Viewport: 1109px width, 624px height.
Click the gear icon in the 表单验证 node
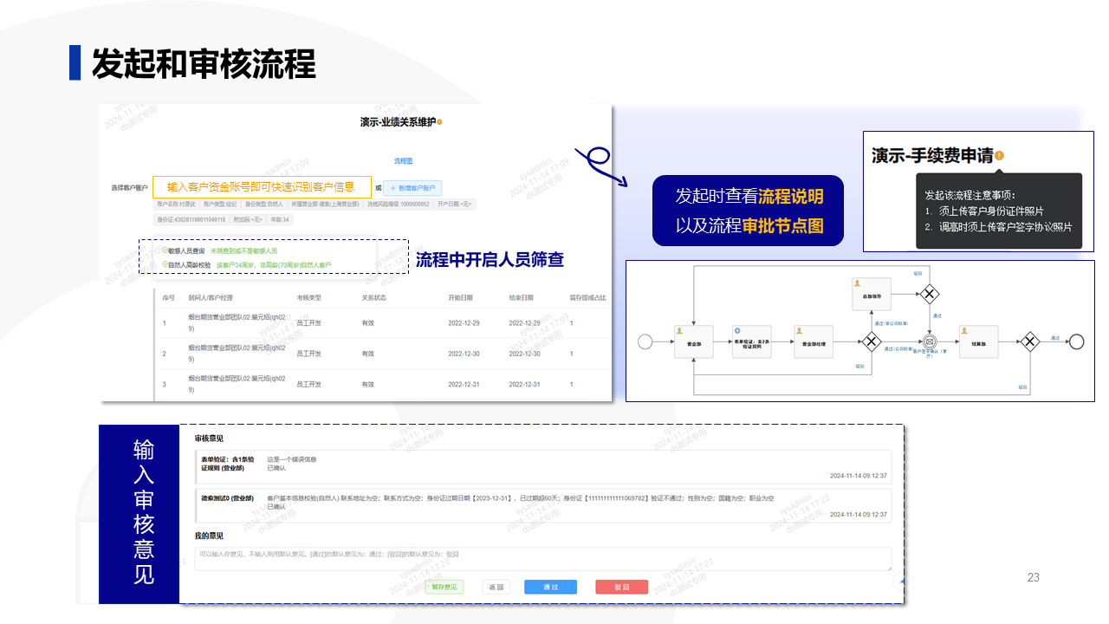(737, 330)
